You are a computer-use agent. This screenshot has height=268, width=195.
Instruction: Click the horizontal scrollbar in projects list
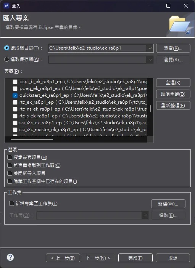click(x=32, y=140)
